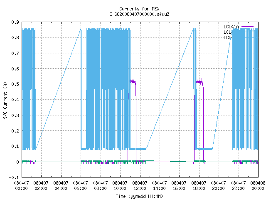This screenshot has width=266, height=200.
Task: Click the LCL41A legend label
Action: tap(231, 27)
